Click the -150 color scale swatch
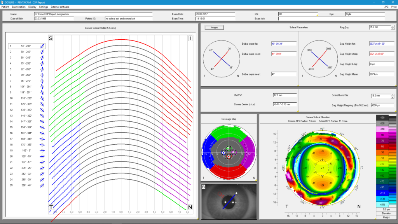Image resolution: width=398 pixels, height=224 pixels. coord(382,117)
